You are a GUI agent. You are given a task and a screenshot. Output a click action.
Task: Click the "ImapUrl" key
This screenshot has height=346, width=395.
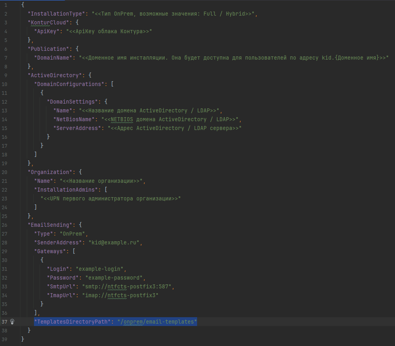pyautogui.click(x=61, y=295)
